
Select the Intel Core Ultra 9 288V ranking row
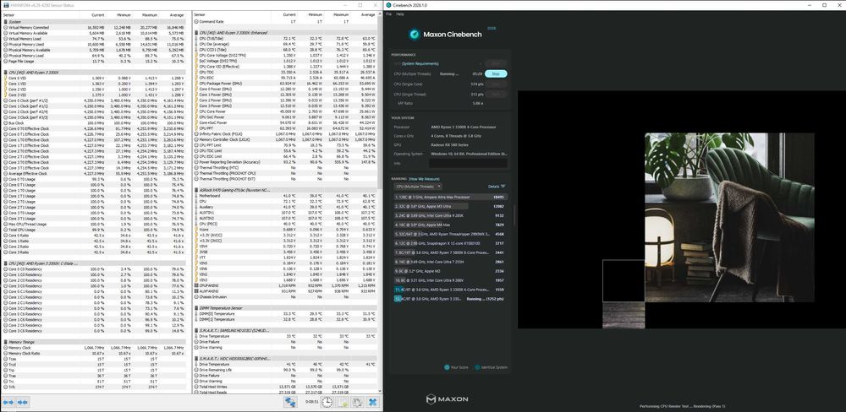pos(451,280)
